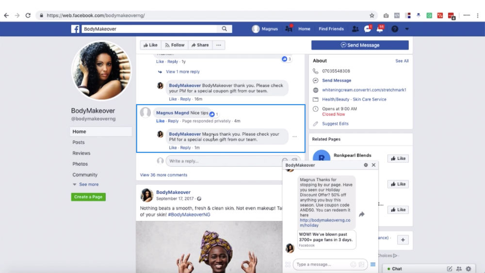Click Suggest Edits
Screen dimensions: 485x273
point(335,124)
